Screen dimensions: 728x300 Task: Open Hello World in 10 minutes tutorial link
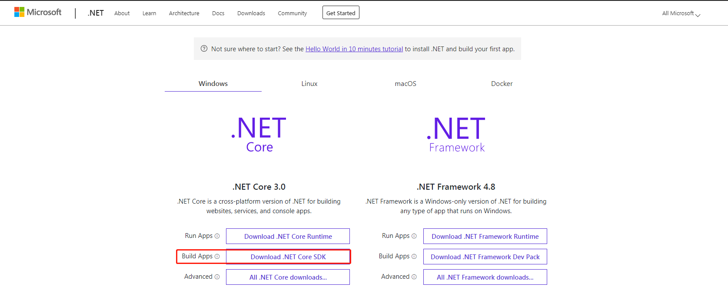(354, 49)
